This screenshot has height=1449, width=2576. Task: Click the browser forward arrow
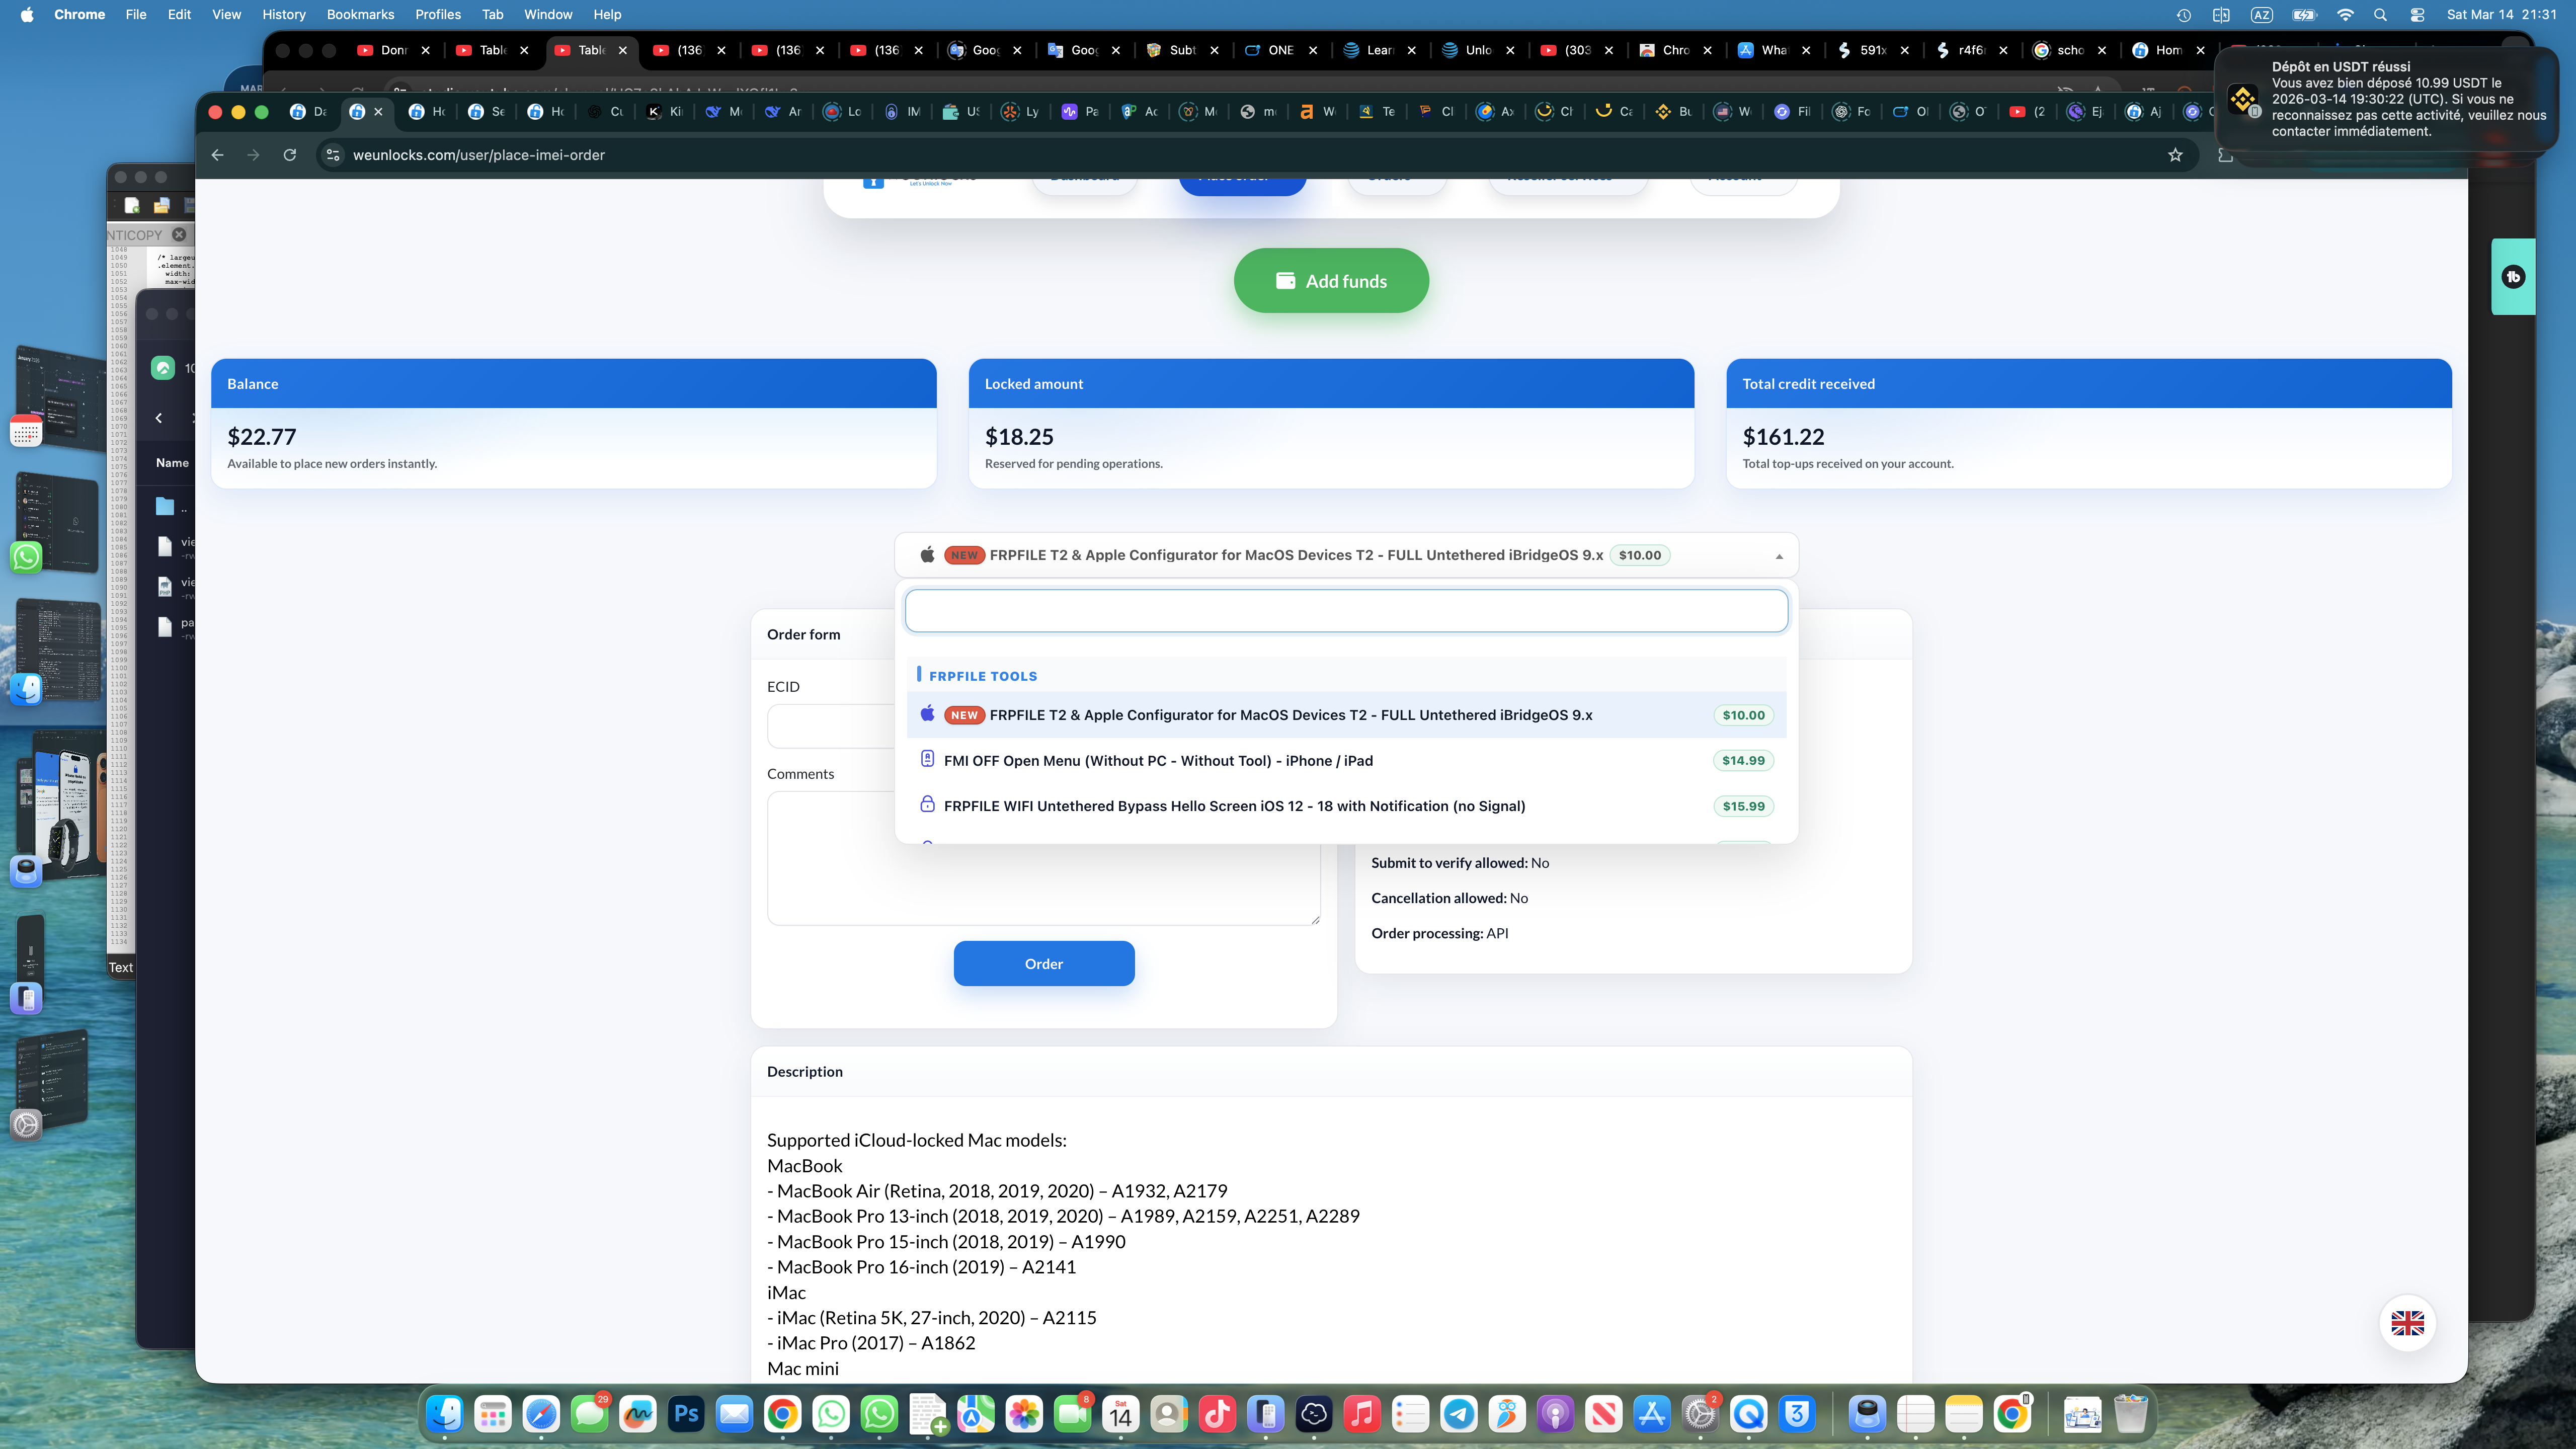253,155
